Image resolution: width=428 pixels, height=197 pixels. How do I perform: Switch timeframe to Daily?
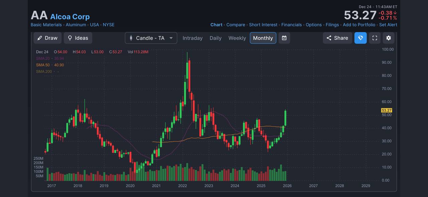point(216,38)
